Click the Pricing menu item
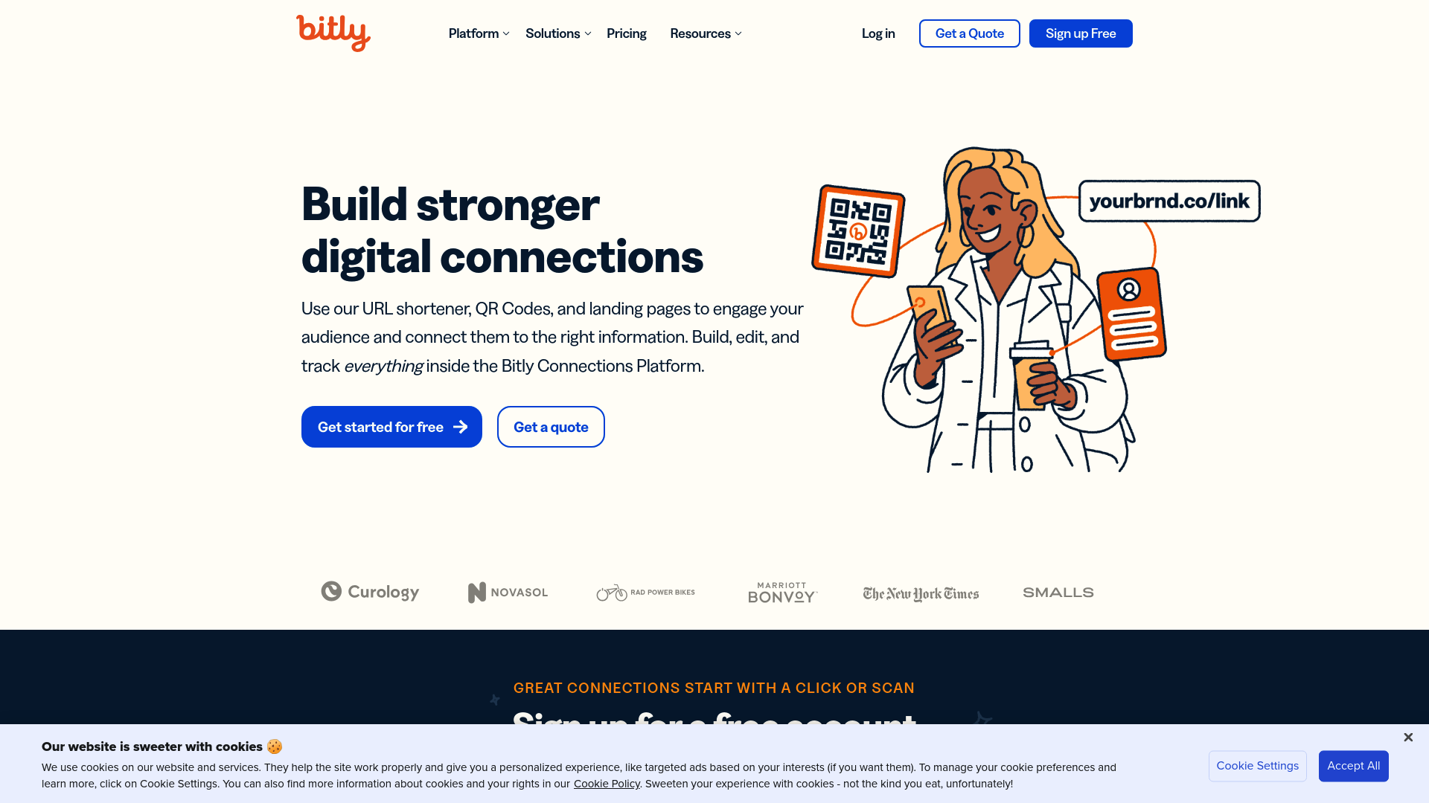 click(626, 33)
